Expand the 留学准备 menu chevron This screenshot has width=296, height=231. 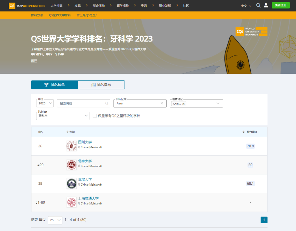pos(135,5)
